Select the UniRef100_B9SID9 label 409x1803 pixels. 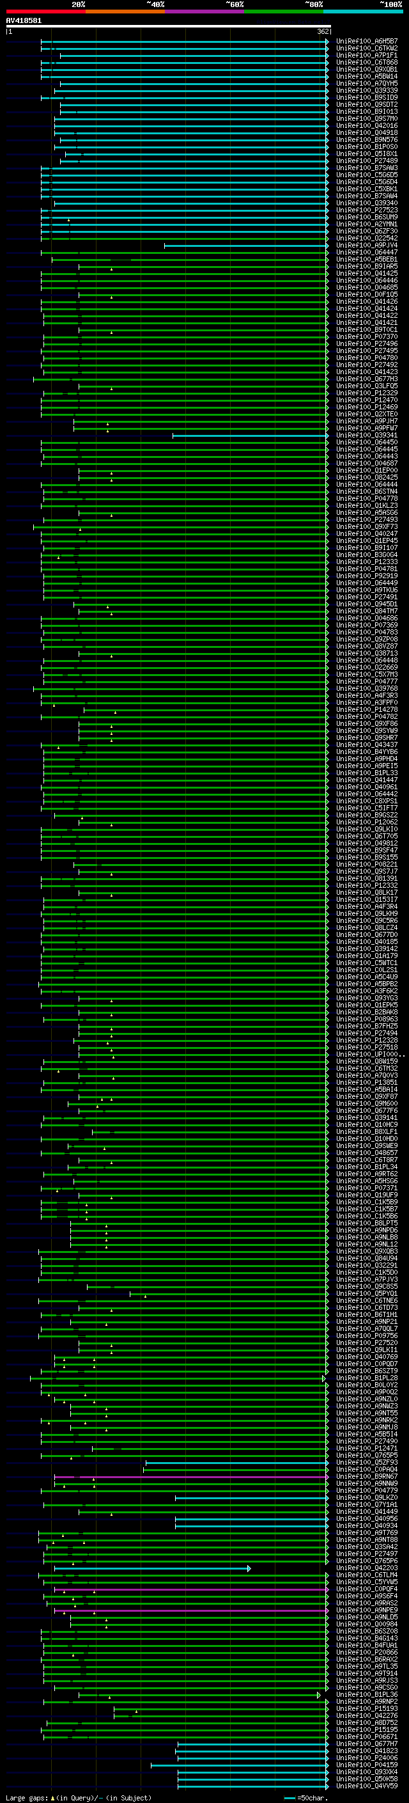(x=366, y=97)
